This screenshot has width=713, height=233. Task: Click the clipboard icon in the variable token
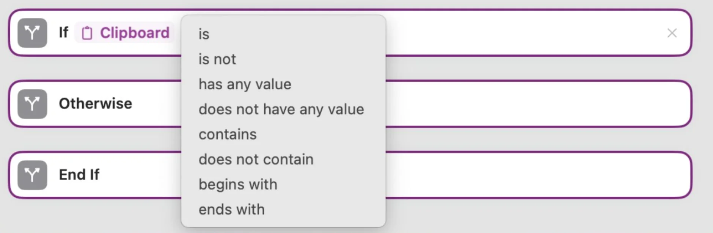pyautogui.click(x=87, y=33)
